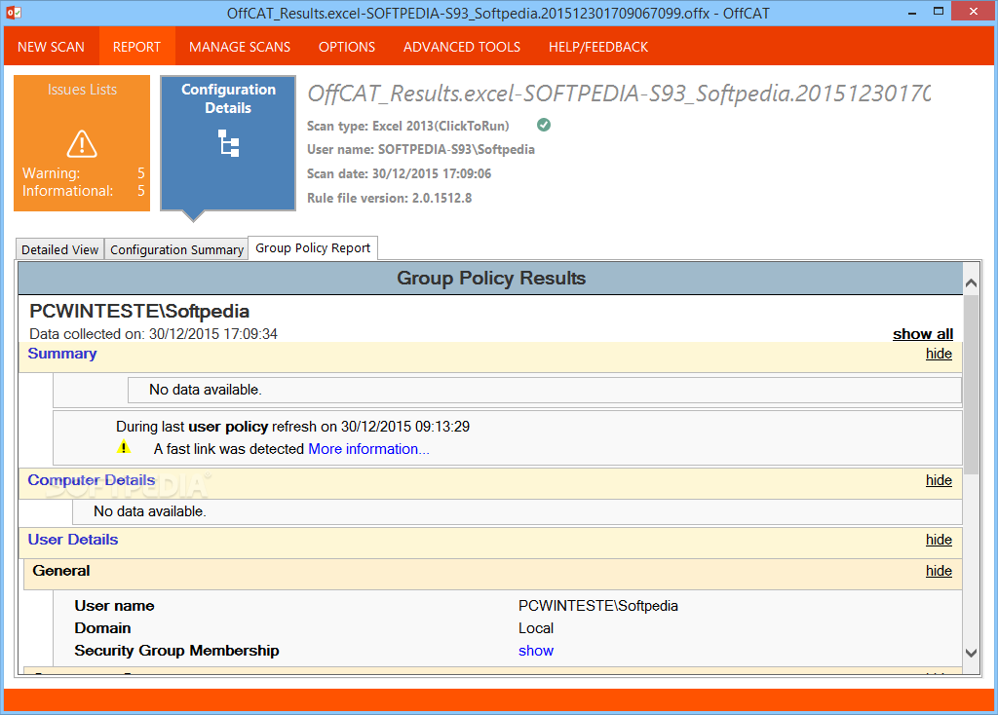Click the scrollbar up arrow
This screenshot has height=715, width=998.
972,283
